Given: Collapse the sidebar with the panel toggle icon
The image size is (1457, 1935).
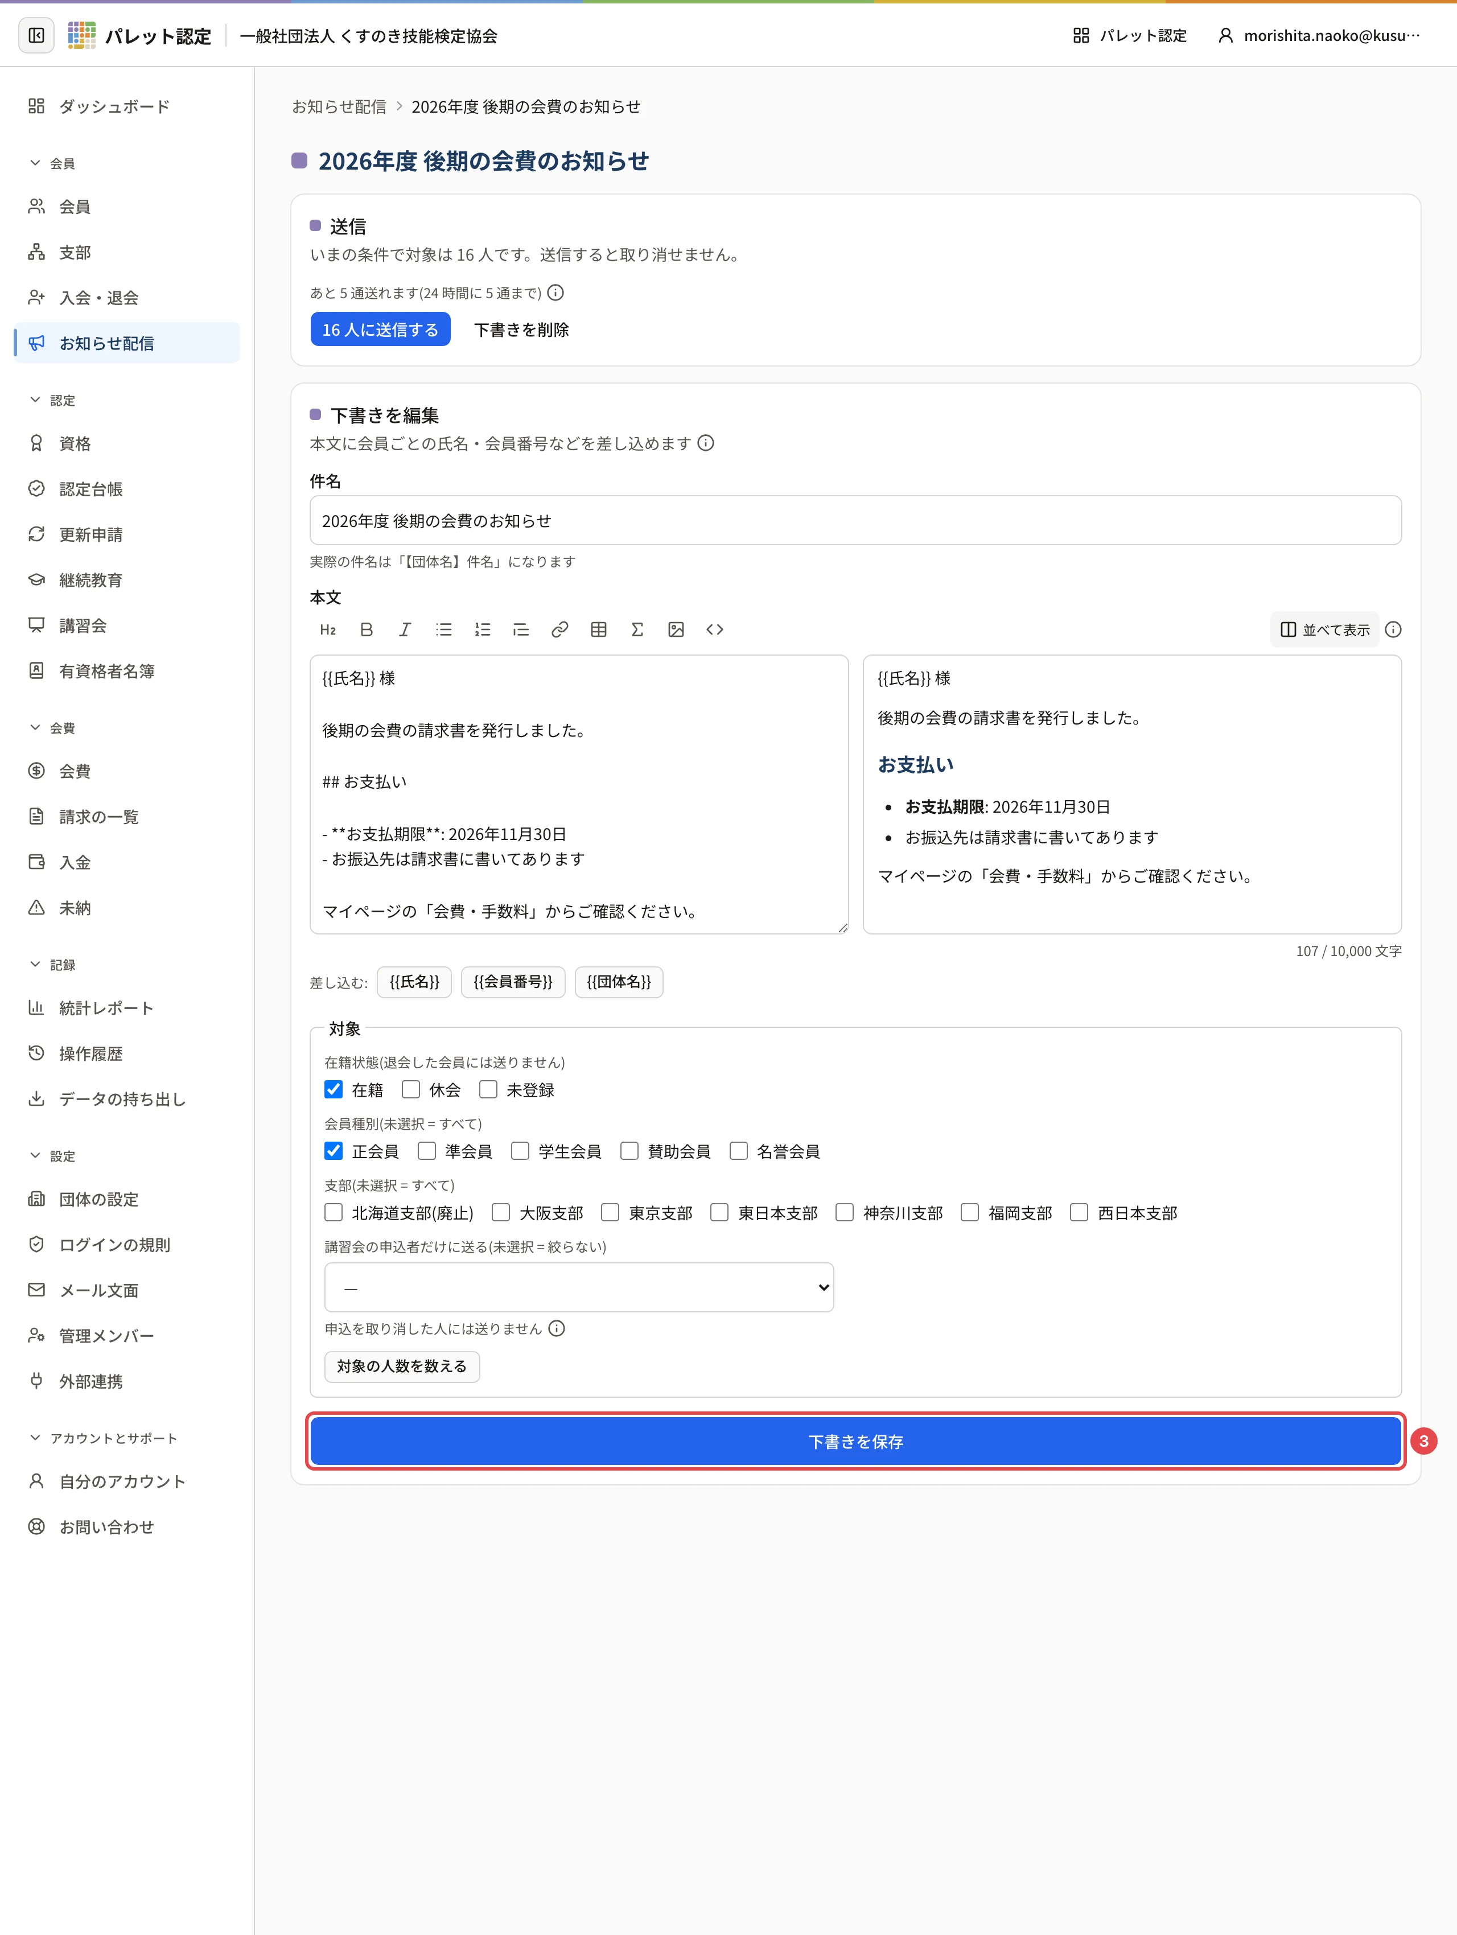Looking at the screenshot, I should [36, 36].
